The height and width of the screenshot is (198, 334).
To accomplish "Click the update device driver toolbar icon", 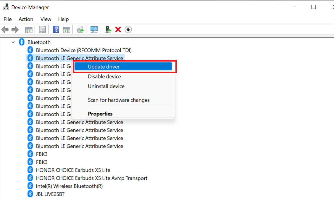I will (80, 30).
